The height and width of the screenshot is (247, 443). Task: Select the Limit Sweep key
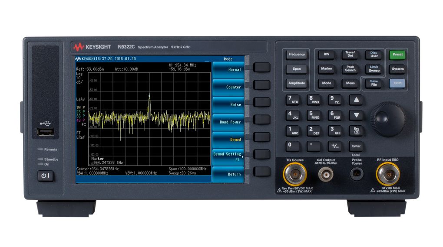(374, 69)
